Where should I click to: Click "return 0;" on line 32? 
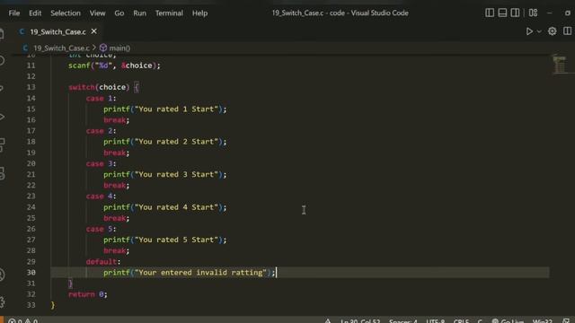click(88, 294)
